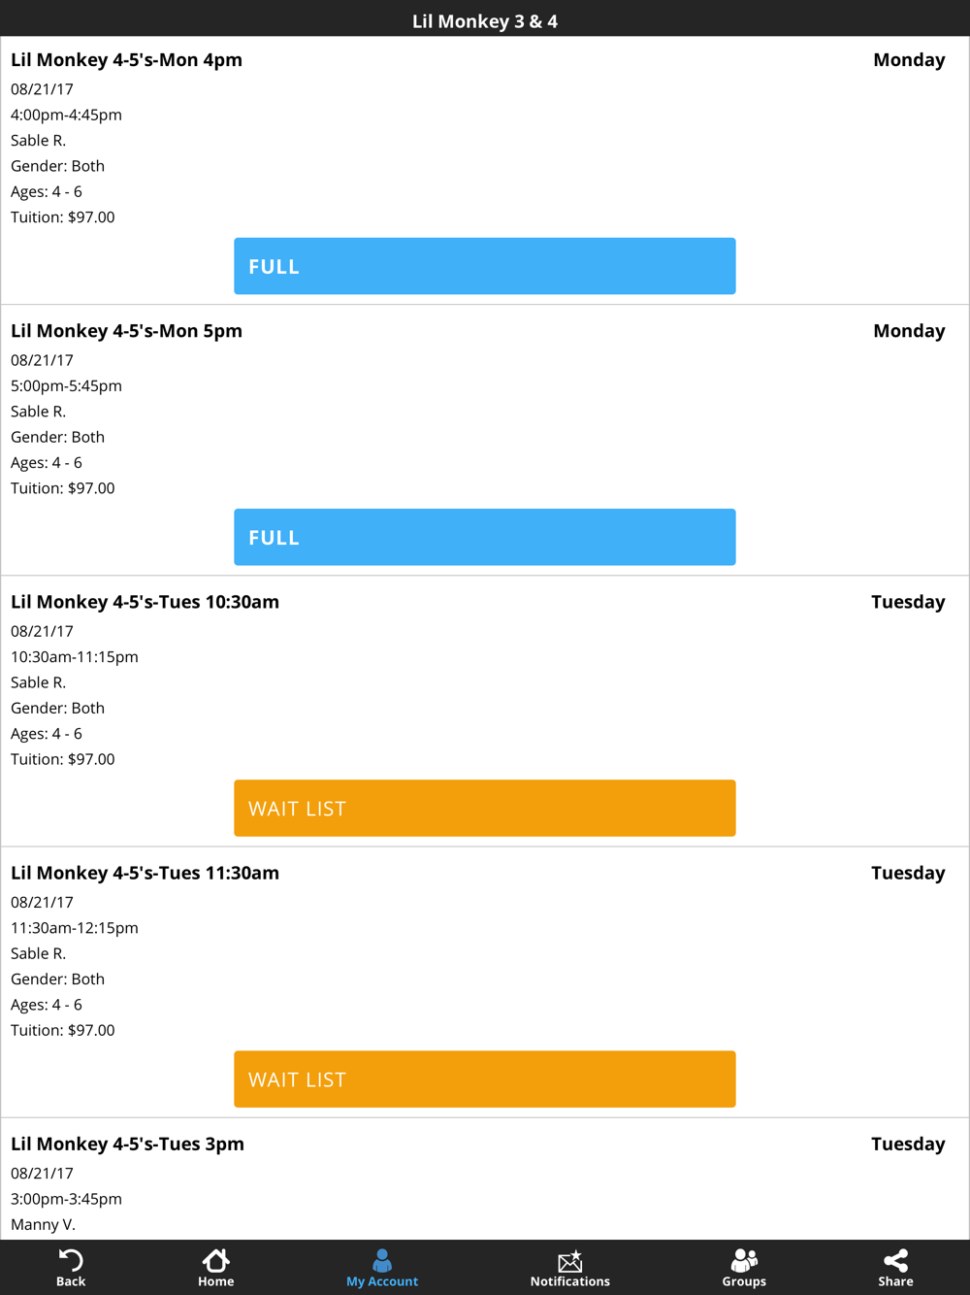Screen dimensions: 970x1295
Task: Tap the Back arrow icon
Action: [x=71, y=1260]
